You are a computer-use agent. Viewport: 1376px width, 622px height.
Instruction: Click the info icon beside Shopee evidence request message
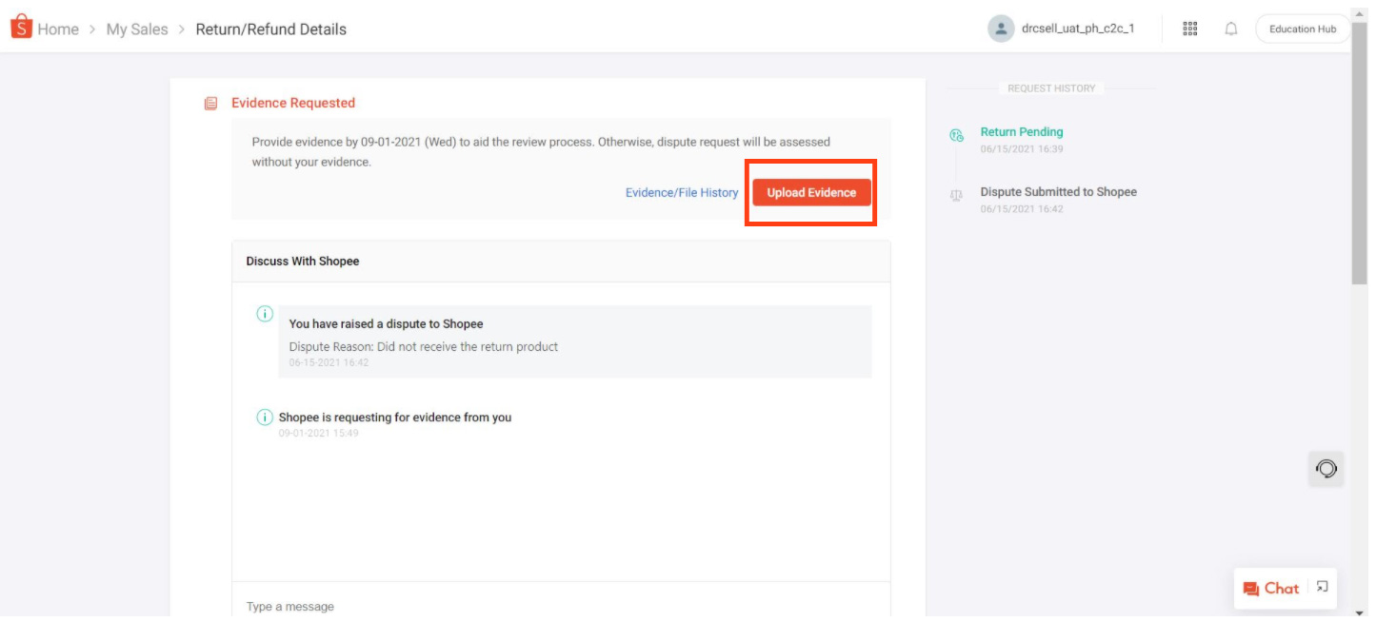[265, 417]
